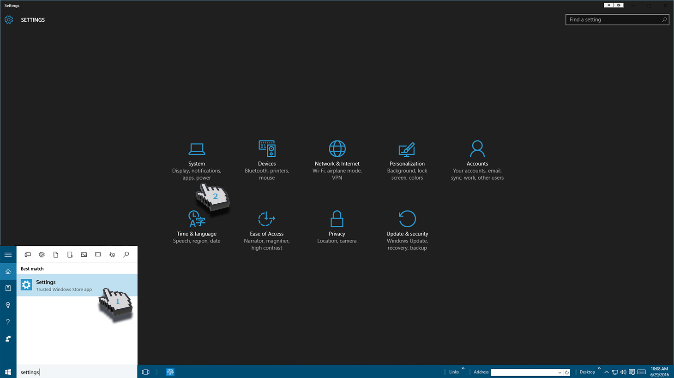This screenshot has width=674, height=378.
Task: Expand the Links toolbar chevron
Action: click(x=463, y=369)
